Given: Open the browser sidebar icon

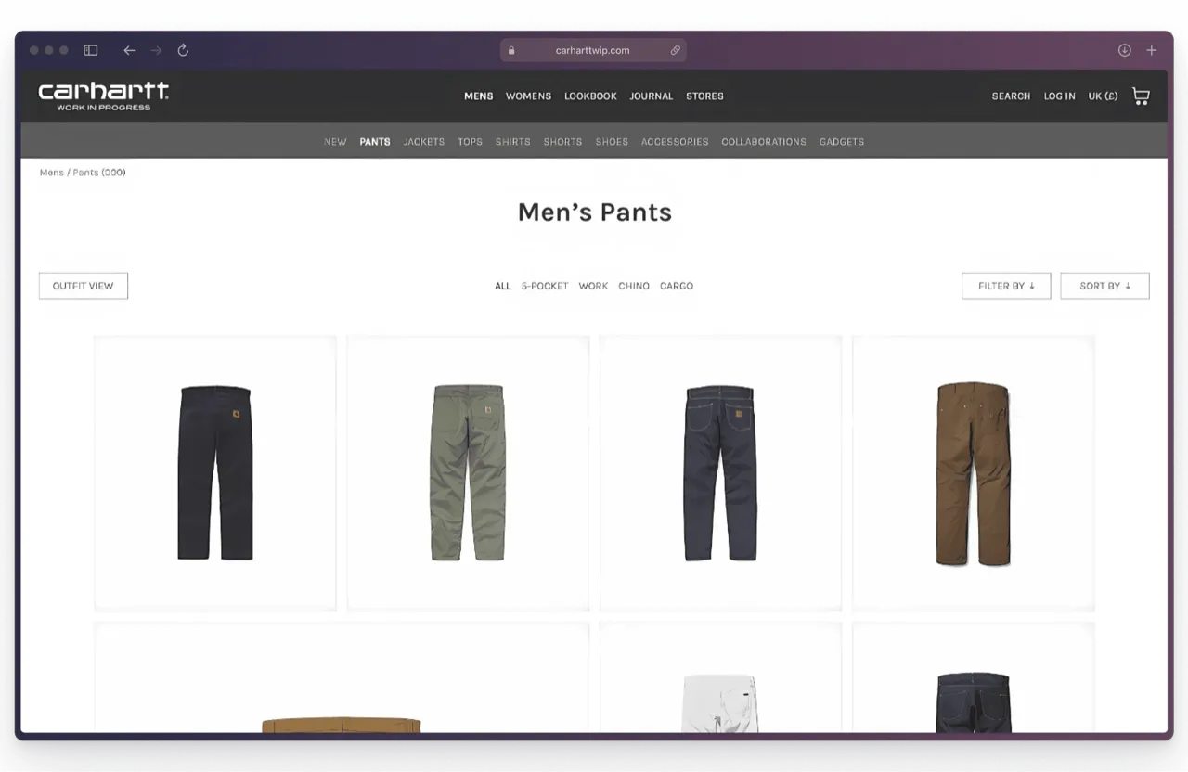Looking at the screenshot, I should [x=90, y=50].
